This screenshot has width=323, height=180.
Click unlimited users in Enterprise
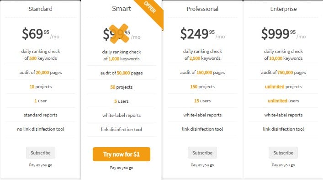click(x=283, y=101)
